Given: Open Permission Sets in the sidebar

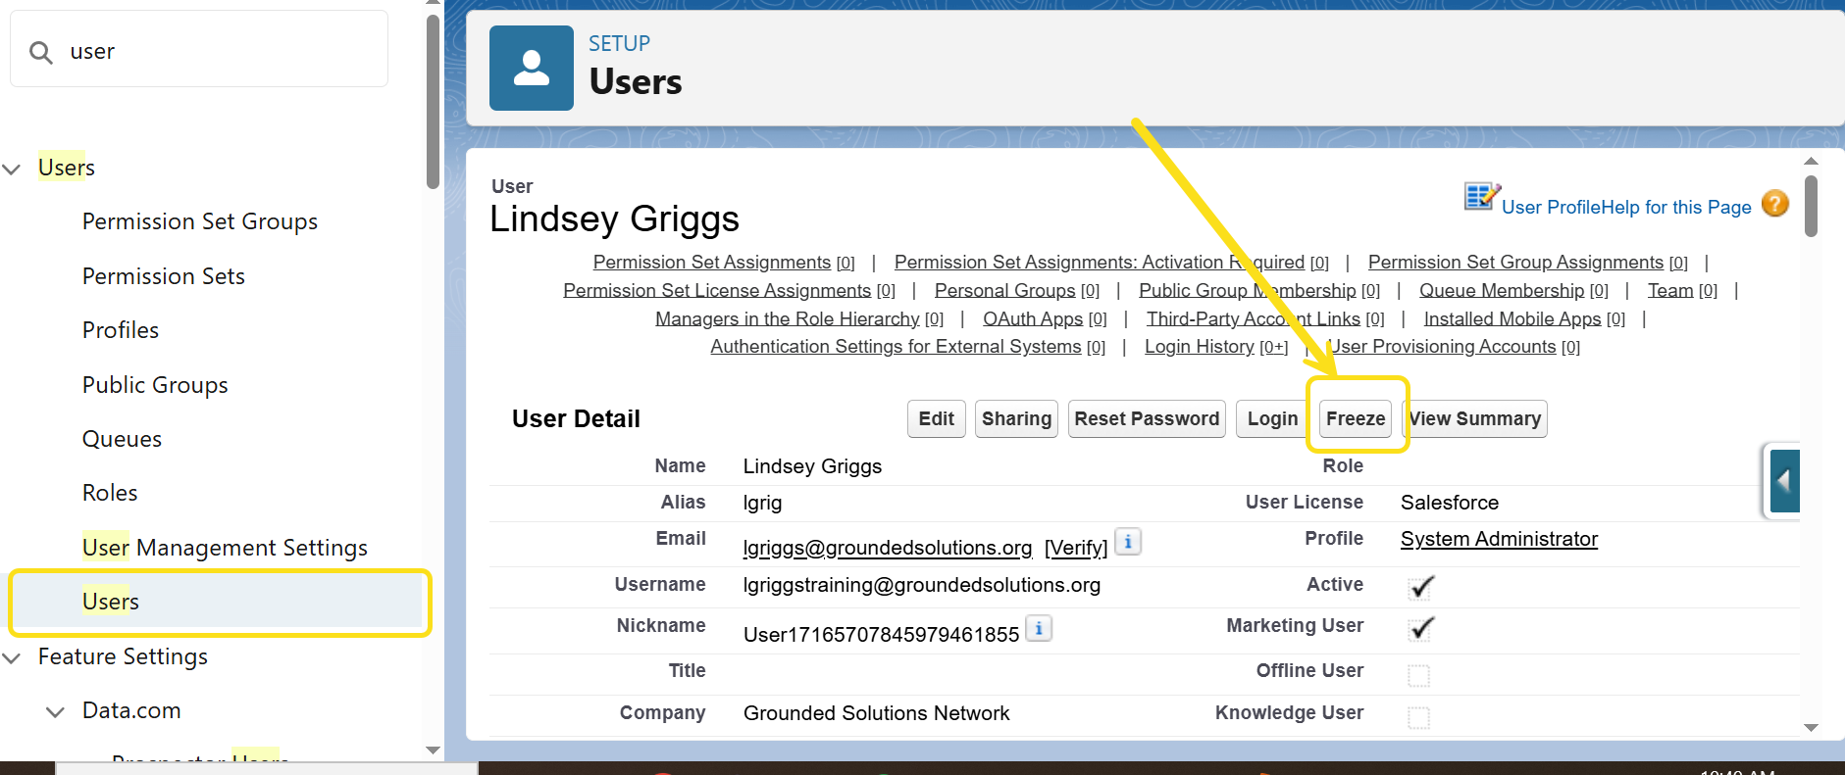Looking at the screenshot, I should pos(163,276).
